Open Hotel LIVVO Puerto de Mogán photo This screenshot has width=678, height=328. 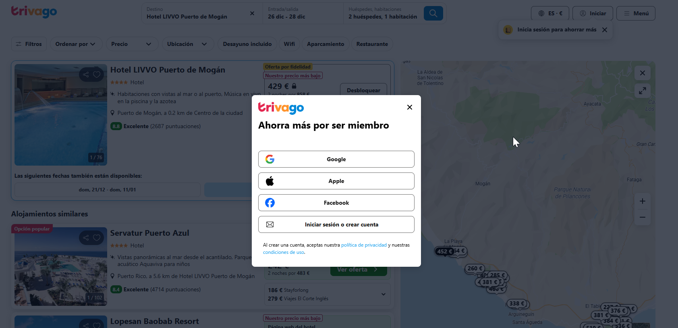61,115
